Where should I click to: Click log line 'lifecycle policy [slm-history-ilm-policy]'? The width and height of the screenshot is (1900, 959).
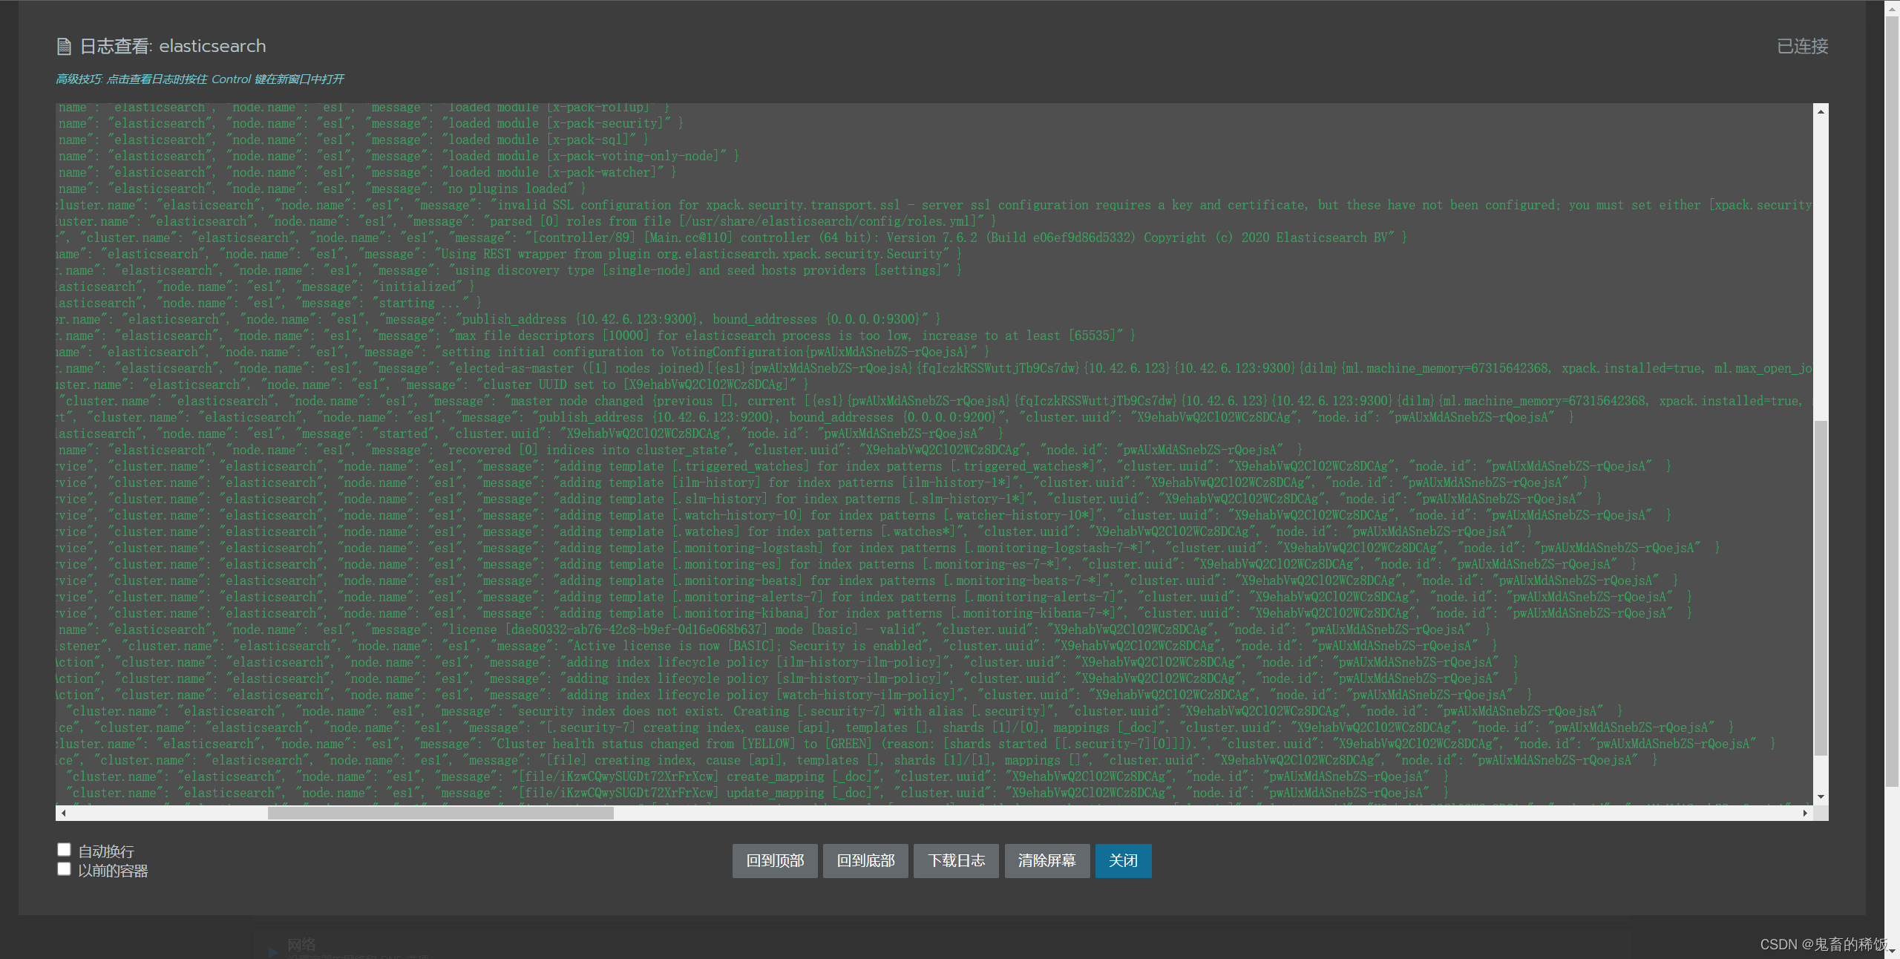pyautogui.click(x=788, y=678)
